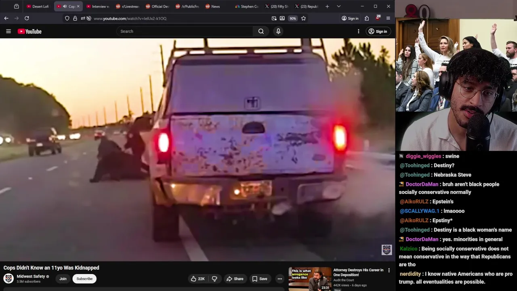Open options menu for the recommended video

(389, 270)
